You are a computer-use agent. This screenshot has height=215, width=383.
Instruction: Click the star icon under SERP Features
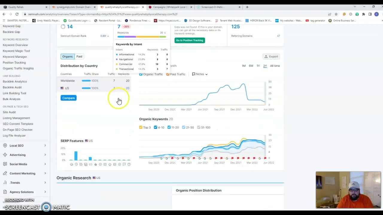[95, 165]
